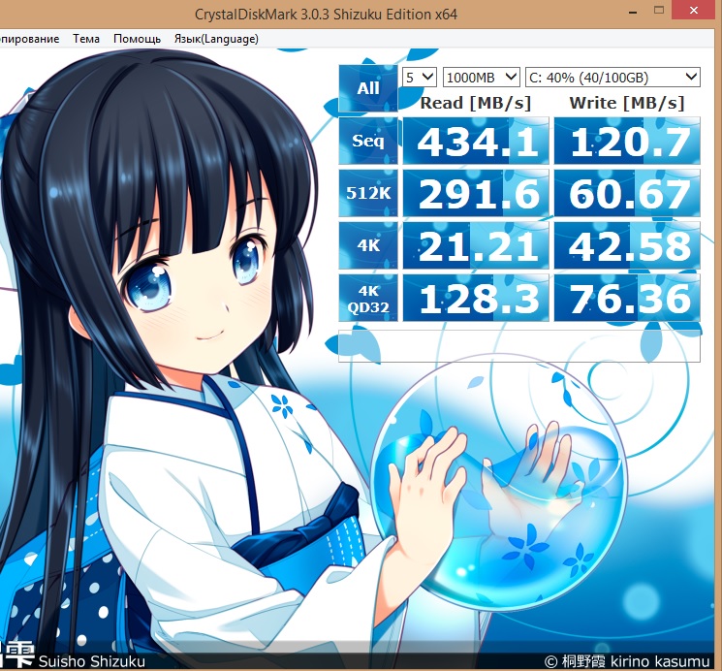Screen dimensions: 722x671
Task: Run all benchmarks with the All button
Action: [x=368, y=88]
